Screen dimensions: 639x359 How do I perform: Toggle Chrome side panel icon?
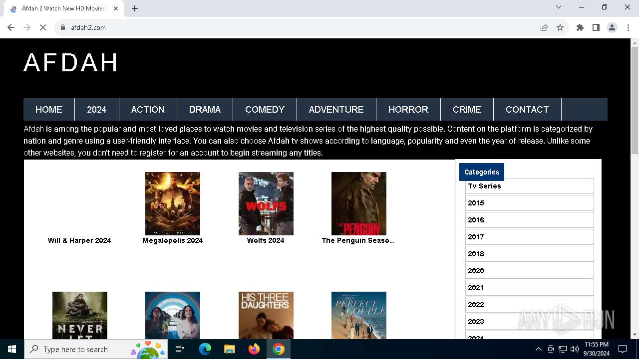click(596, 27)
